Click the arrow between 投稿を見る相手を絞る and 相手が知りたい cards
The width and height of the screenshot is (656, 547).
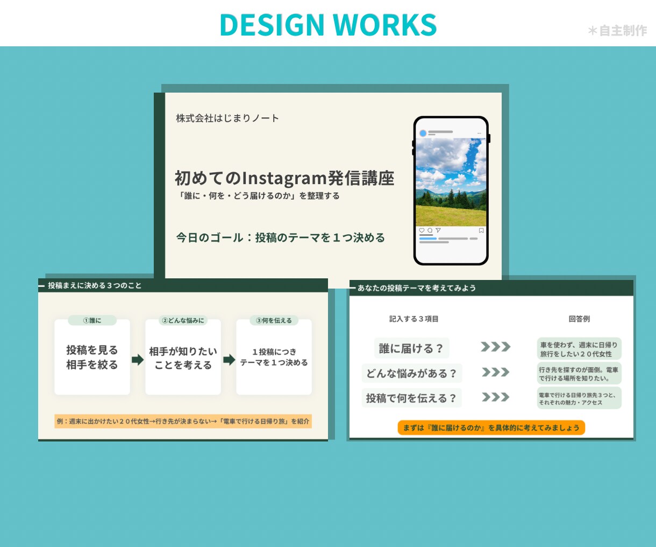138,360
